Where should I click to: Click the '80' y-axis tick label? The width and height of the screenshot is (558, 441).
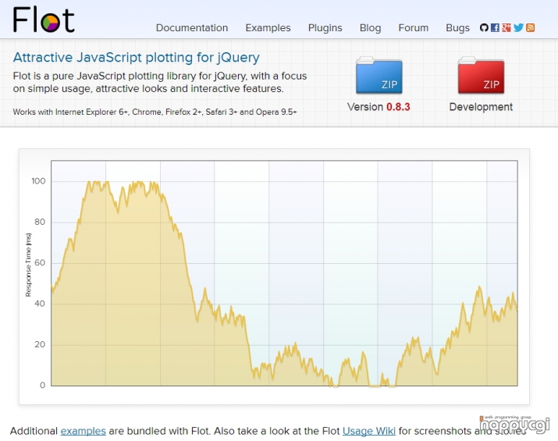[40, 222]
